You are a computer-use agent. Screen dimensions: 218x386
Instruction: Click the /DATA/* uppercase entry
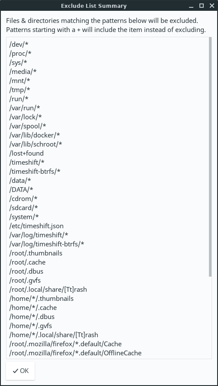[x=21, y=190]
